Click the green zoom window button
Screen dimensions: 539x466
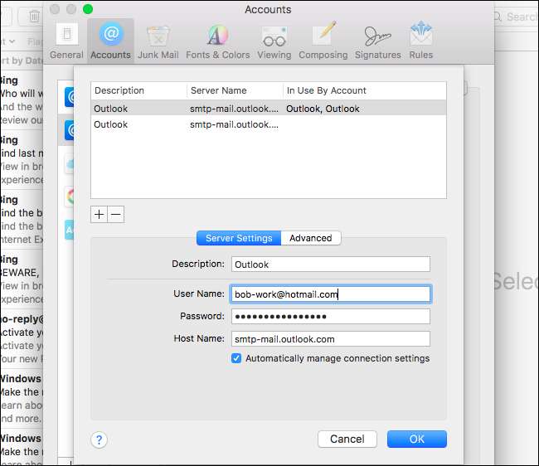[88, 9]
